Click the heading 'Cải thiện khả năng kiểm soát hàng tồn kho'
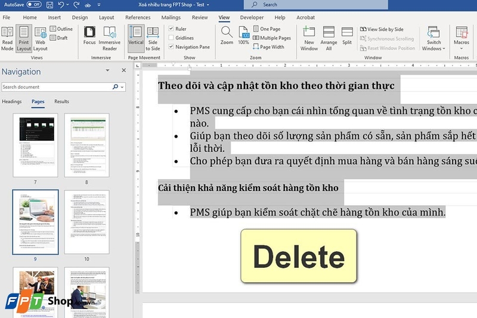 click(248, 188)
